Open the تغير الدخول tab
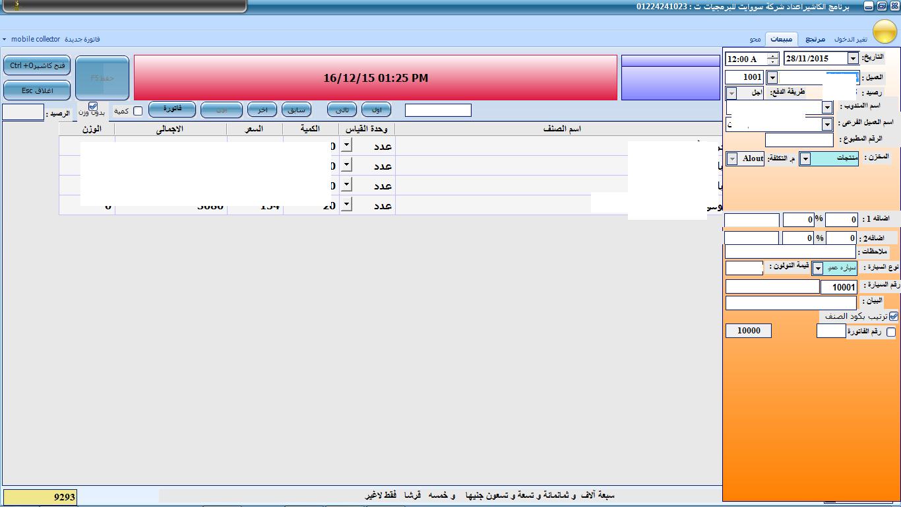This screenshot has height=507, width=901. [x=850, y=40]
